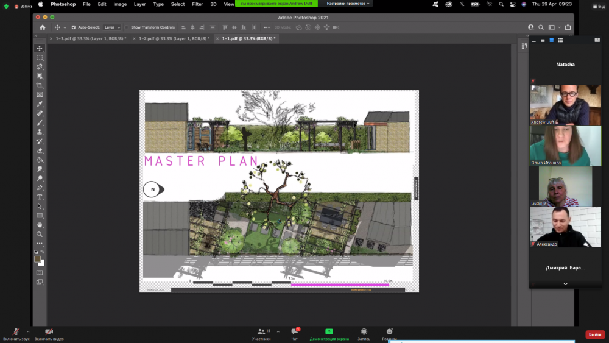Open align and distribute more options
The image size is (609, 343).
(x=267, y=27)
